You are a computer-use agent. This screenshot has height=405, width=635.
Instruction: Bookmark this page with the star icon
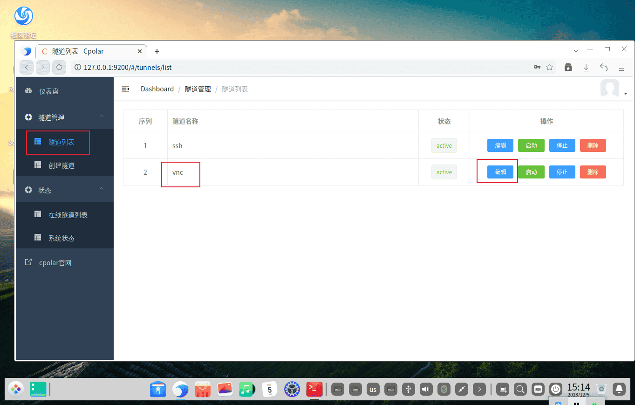point(549,67)
